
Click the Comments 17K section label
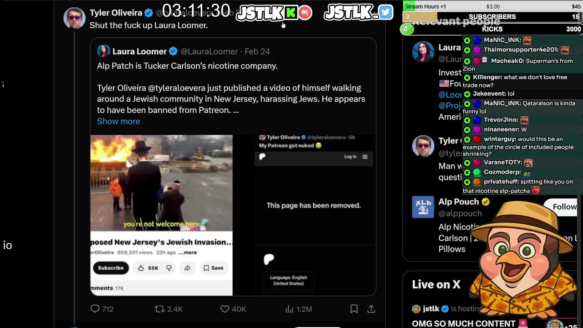pyautogui.click(x=107, y=288)
